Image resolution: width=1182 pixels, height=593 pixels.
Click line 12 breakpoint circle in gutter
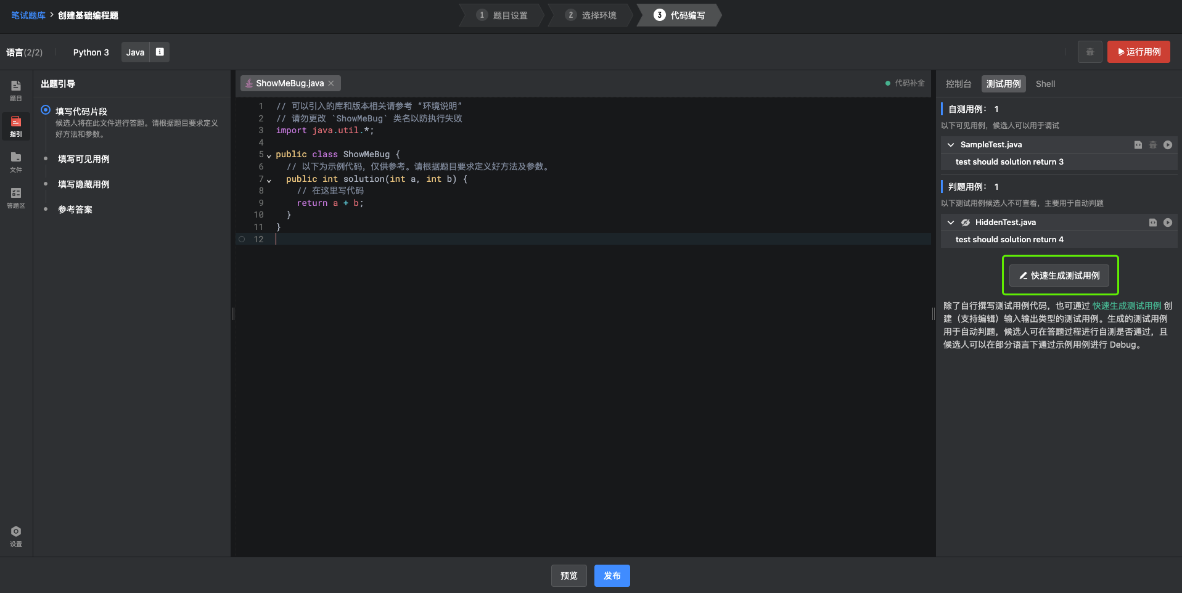pos(242,239)
